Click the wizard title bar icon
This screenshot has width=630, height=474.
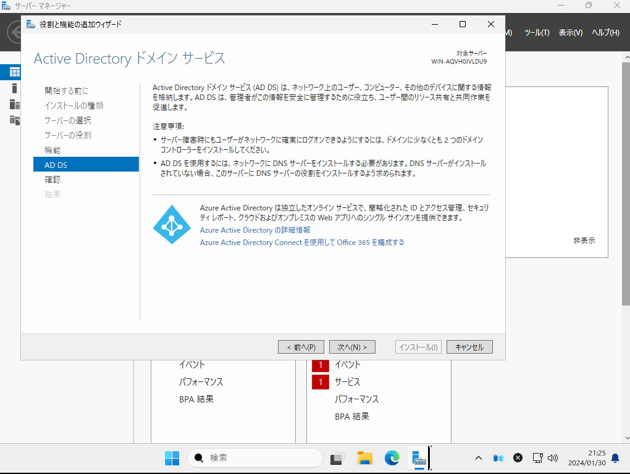coord(30,25)
